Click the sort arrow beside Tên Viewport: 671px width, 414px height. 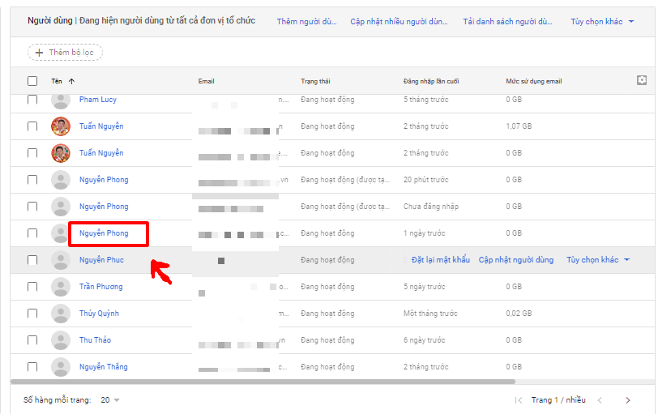click(71, 81)
